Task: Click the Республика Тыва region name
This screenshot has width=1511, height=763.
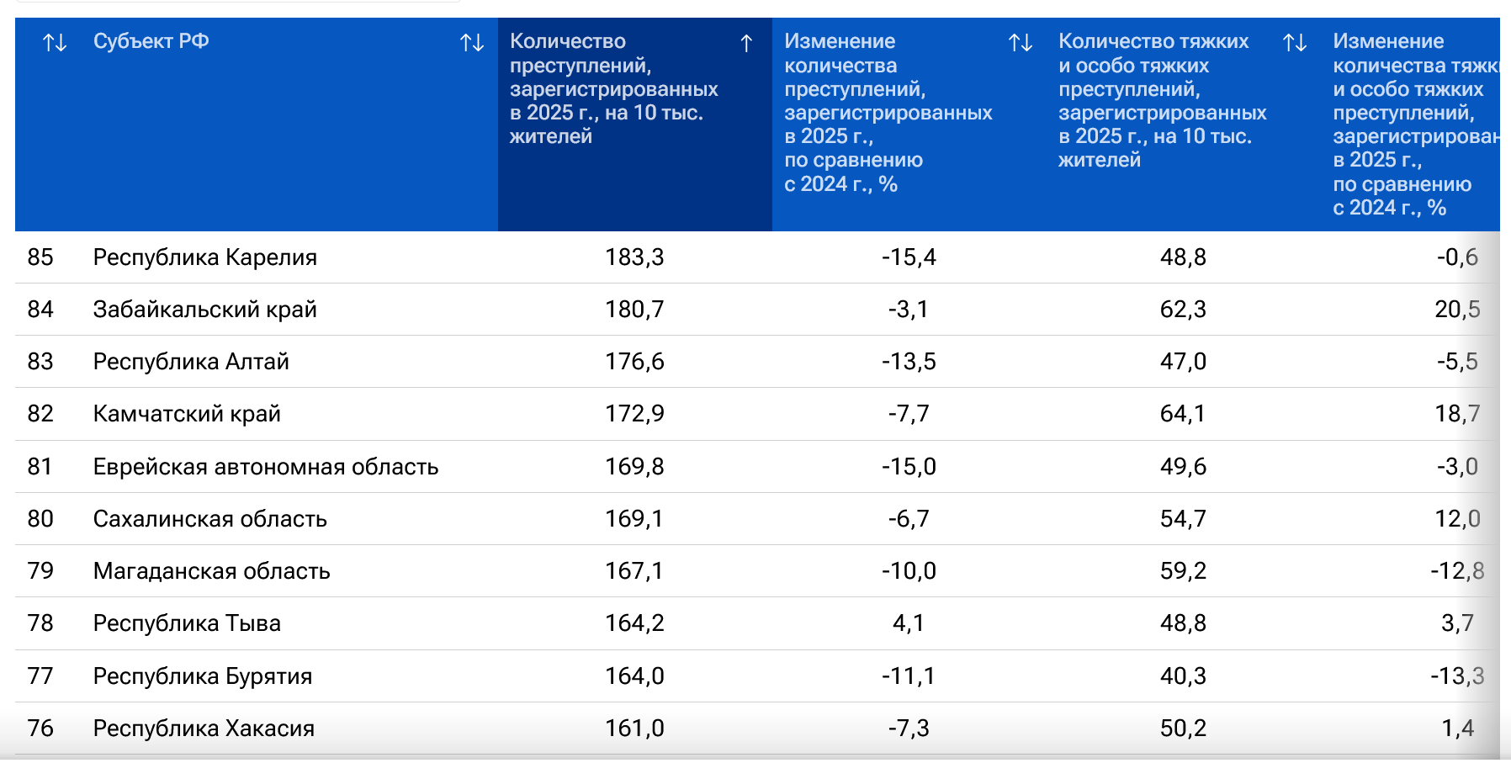Action: coord(187,623)
